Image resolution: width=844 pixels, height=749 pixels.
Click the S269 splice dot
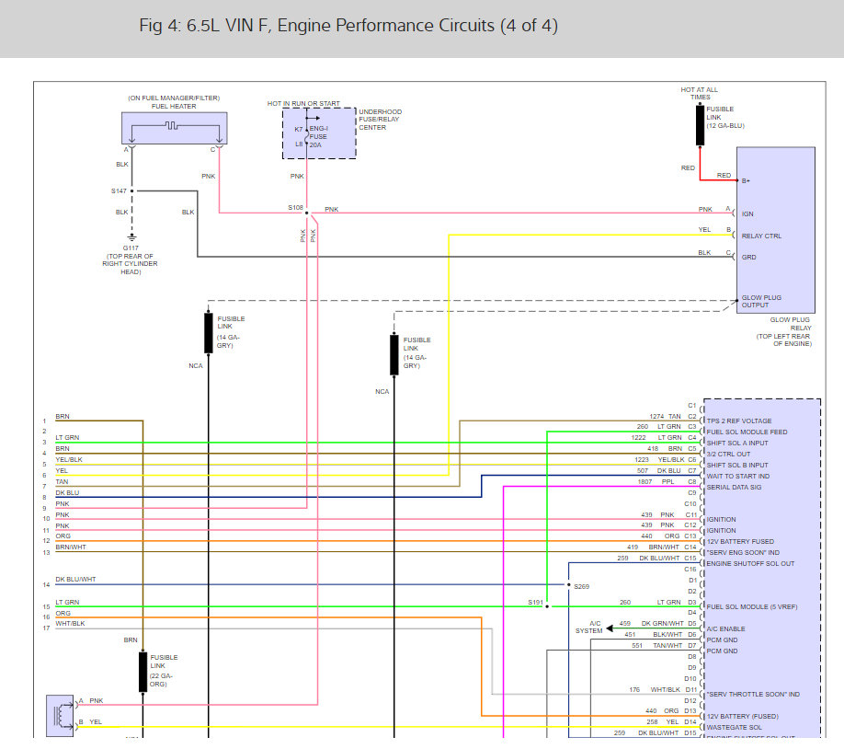(x=568, y=584)
